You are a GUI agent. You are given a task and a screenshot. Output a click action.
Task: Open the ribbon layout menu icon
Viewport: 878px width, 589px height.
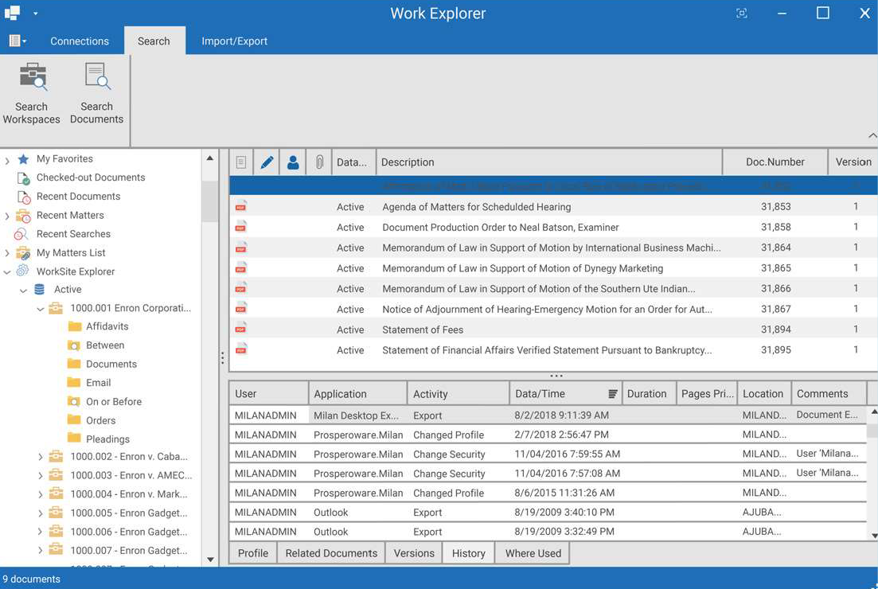(x=17, y=41)
